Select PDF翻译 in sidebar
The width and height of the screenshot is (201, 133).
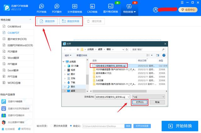17,51
